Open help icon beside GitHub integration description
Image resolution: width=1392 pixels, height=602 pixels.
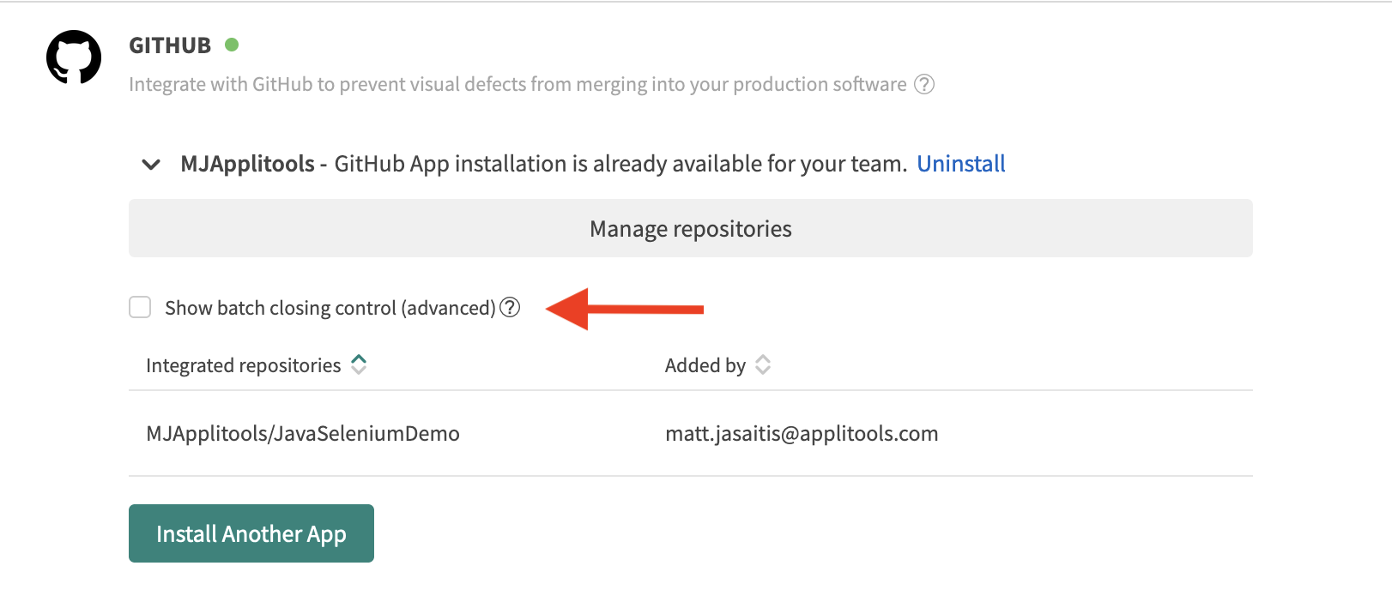point(924,84)
